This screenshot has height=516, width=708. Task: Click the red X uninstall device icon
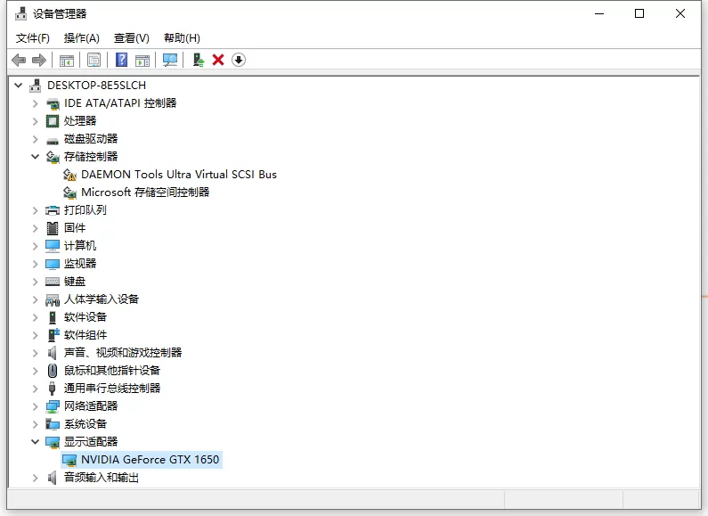click(x=218, y=60)
